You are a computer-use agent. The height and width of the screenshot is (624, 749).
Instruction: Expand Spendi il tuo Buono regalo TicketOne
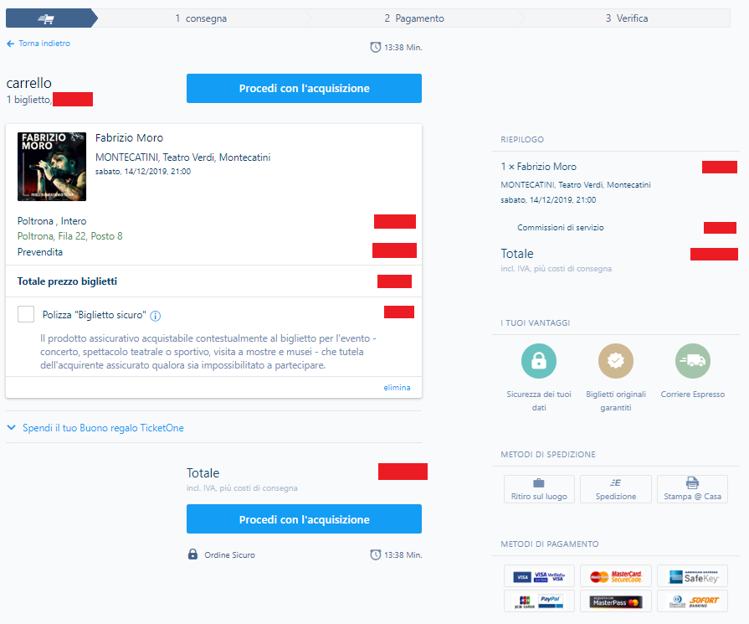[103, 427]
